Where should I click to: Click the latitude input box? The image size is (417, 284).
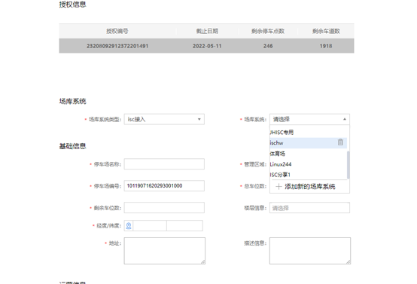pyautogui.click(x=185, y=226)
